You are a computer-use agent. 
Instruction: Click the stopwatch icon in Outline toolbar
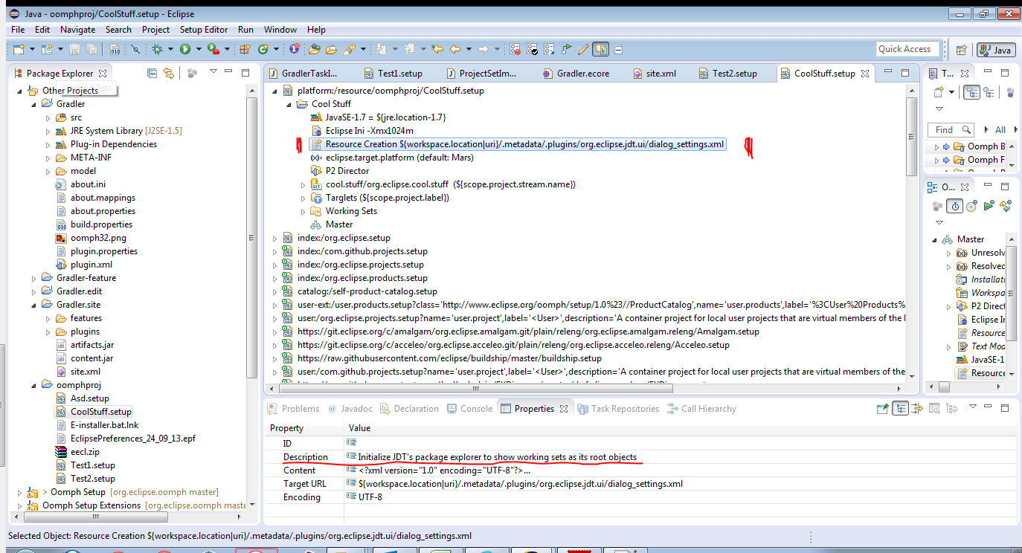pos(955,206)
